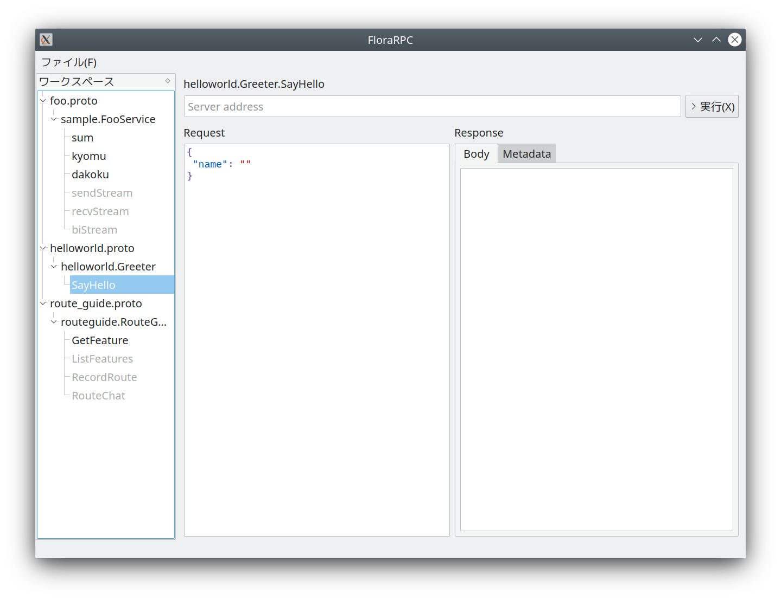
Task: Collapse the sample.FooService node
Action: 54,119
